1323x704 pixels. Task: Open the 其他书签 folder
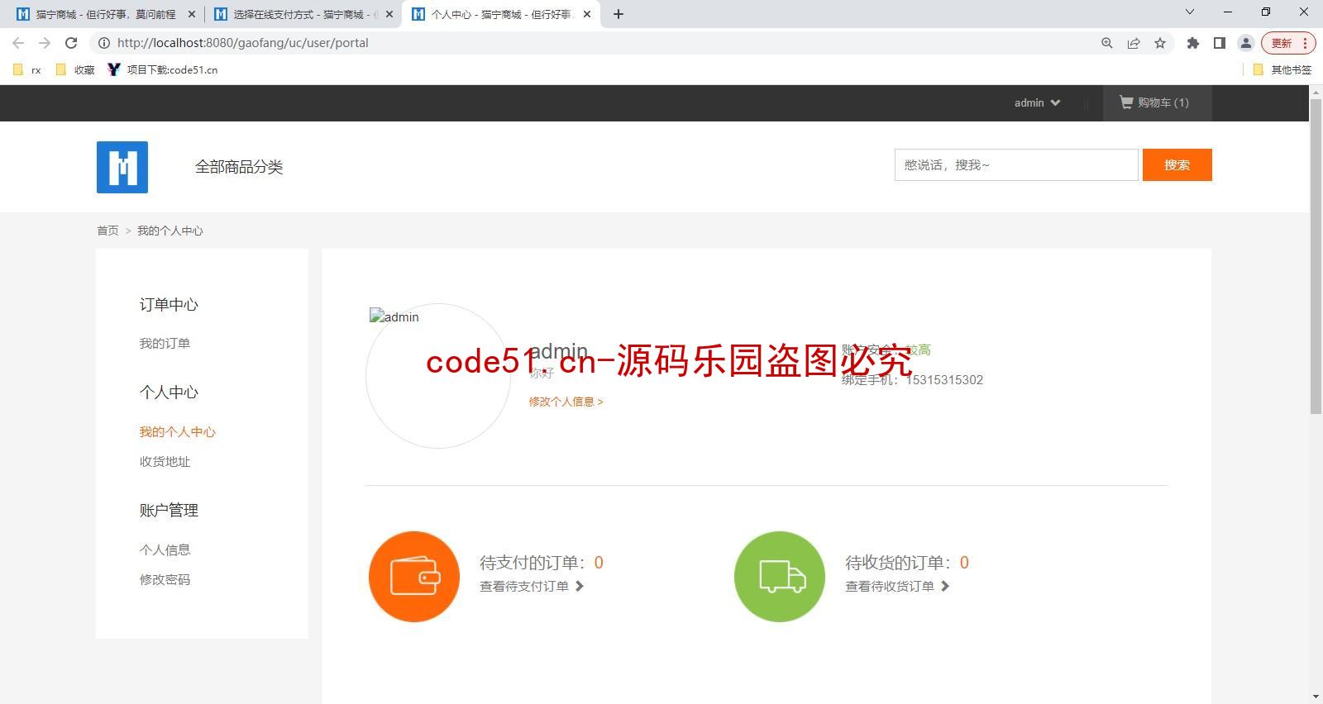[x=1282, y=70]
